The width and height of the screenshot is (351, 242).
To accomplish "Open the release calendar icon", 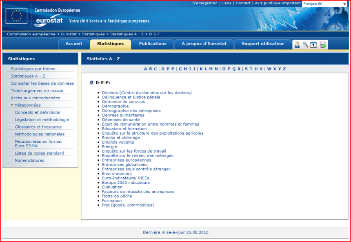I will click(313, 45).
